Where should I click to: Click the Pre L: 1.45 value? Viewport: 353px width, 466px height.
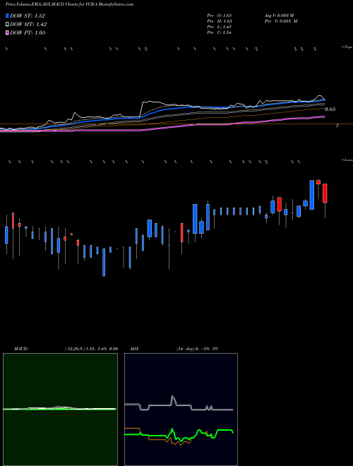click(x=220, y=27)
